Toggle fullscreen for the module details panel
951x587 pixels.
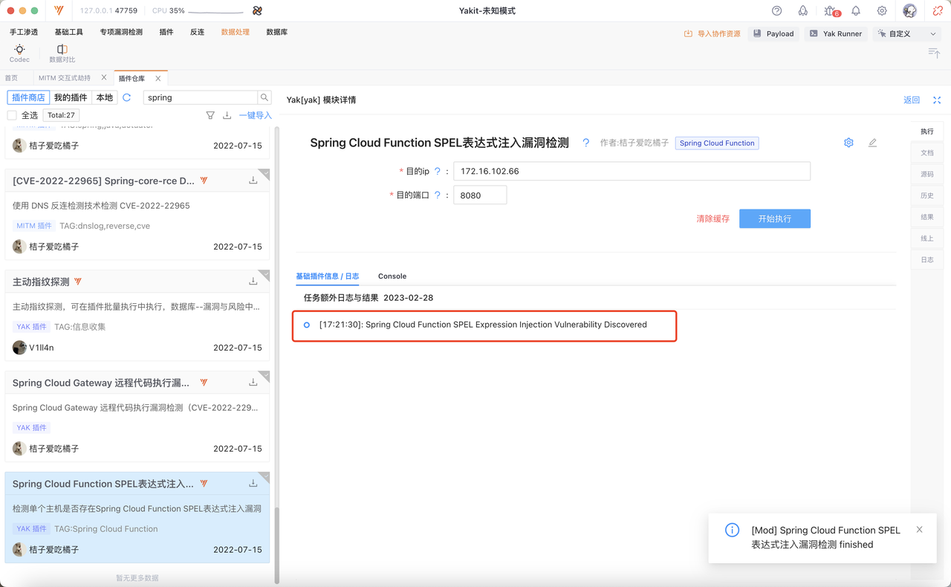point(937,100)
